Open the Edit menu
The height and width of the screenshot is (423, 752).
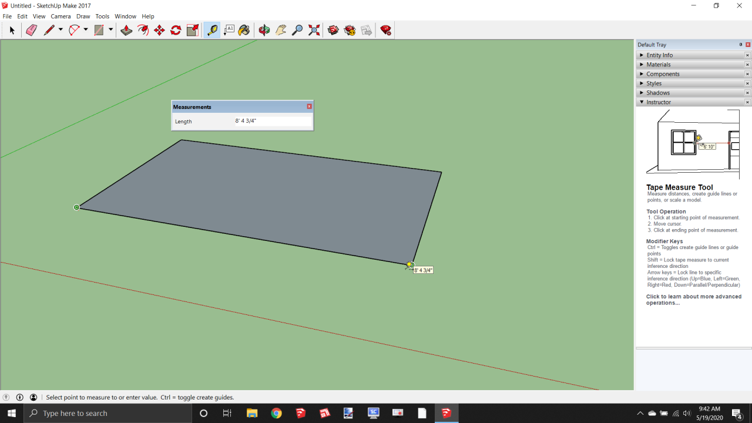[x=22, y=16]
